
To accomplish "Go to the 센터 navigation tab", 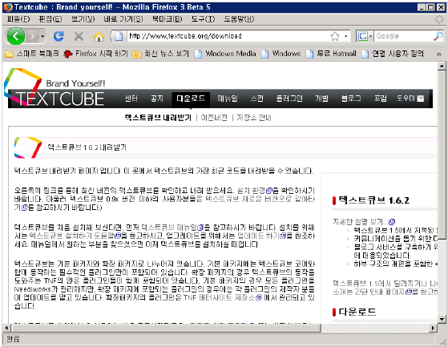I will point(131,99).
